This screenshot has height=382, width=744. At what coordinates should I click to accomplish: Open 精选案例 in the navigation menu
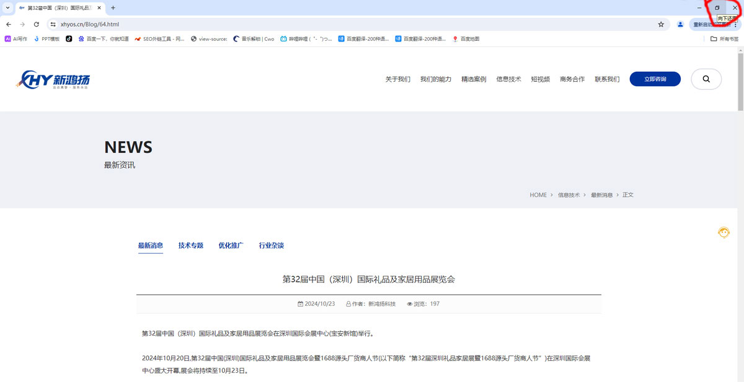(474, 79)
